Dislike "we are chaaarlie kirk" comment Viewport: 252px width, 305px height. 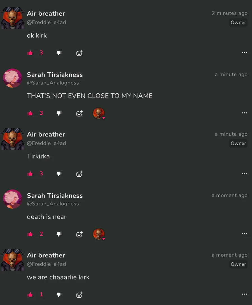[x=59, y=295]
